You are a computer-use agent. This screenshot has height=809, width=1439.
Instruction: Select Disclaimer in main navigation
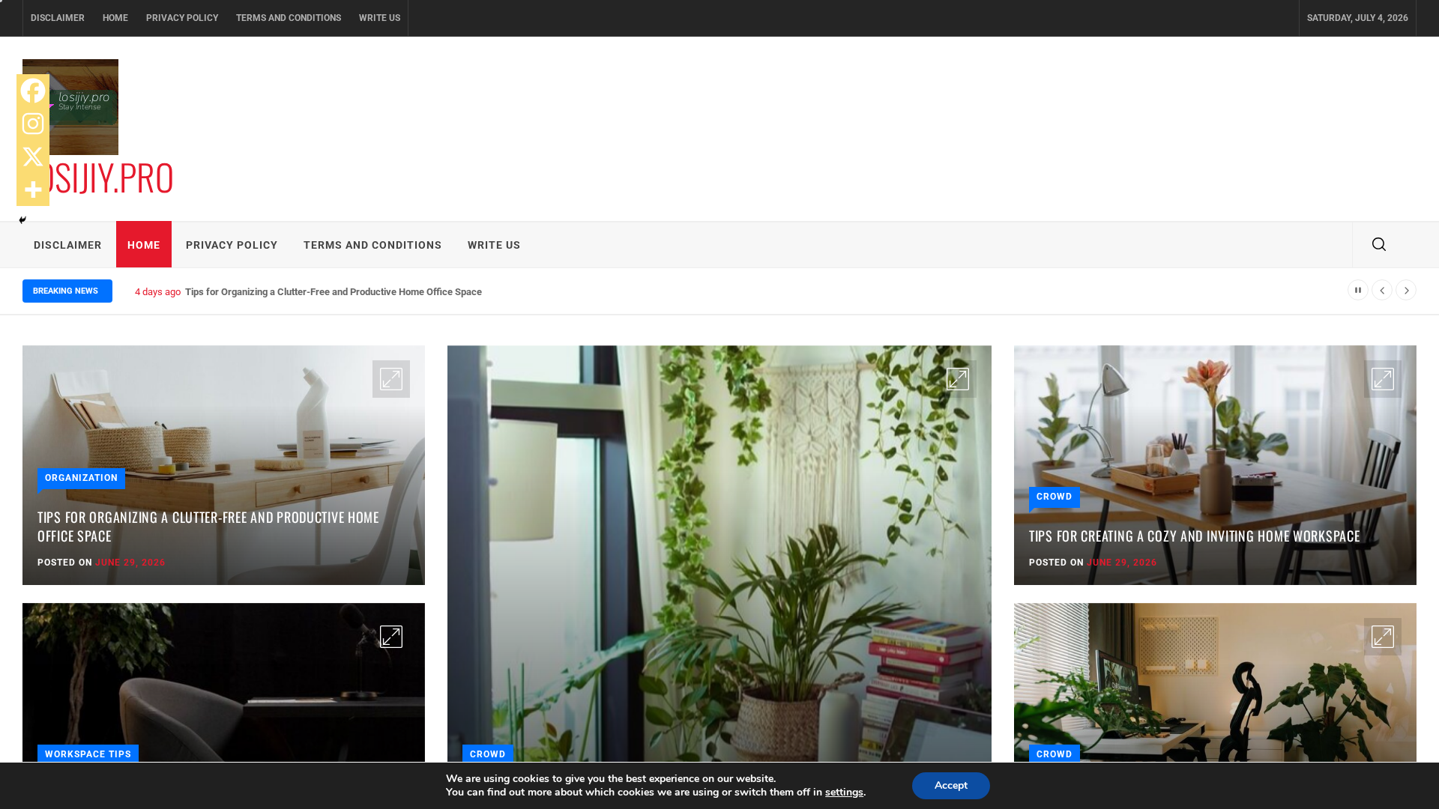(67, 245)
